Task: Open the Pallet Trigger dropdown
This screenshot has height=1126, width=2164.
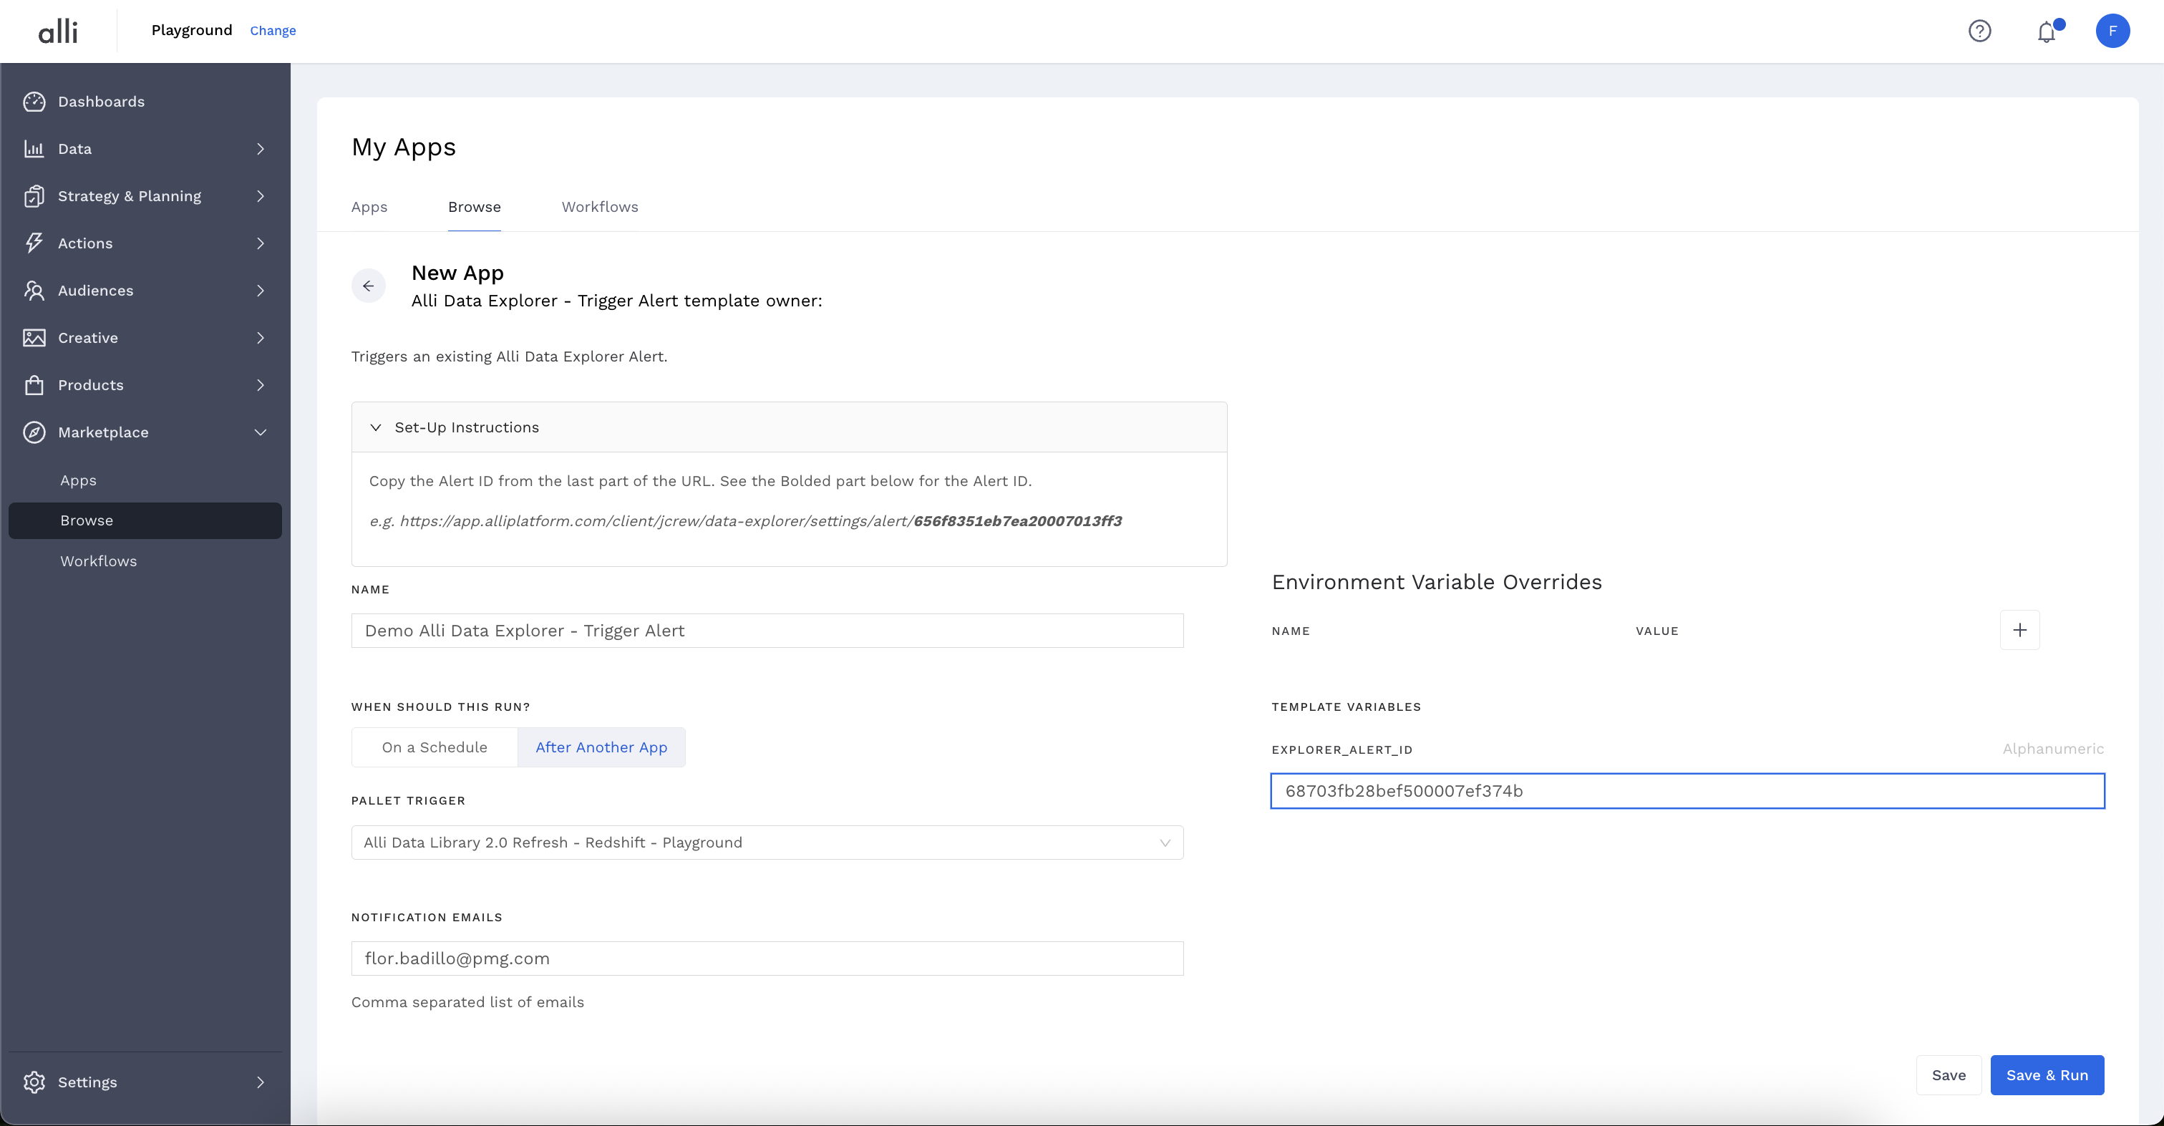Action: (x=766, y=842)
